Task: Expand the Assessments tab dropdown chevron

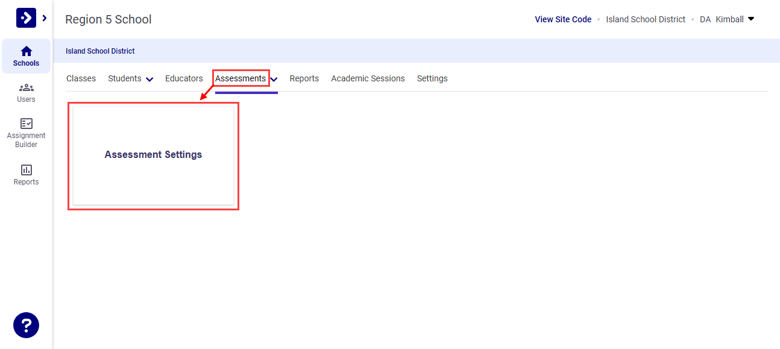Action: click(274, 78)
